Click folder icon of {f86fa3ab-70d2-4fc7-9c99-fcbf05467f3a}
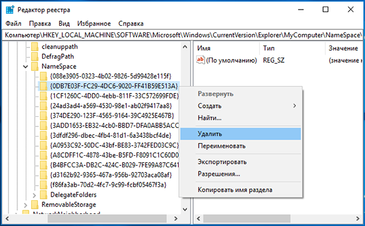The image size is (365, 226). (x=43, y=185)
